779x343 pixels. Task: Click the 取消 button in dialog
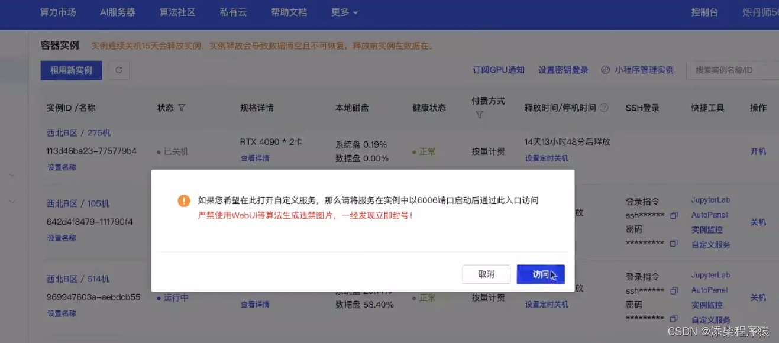coord(486,274)
